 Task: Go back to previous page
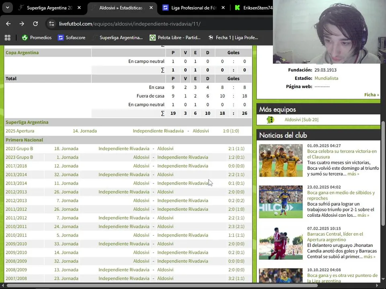8,24
